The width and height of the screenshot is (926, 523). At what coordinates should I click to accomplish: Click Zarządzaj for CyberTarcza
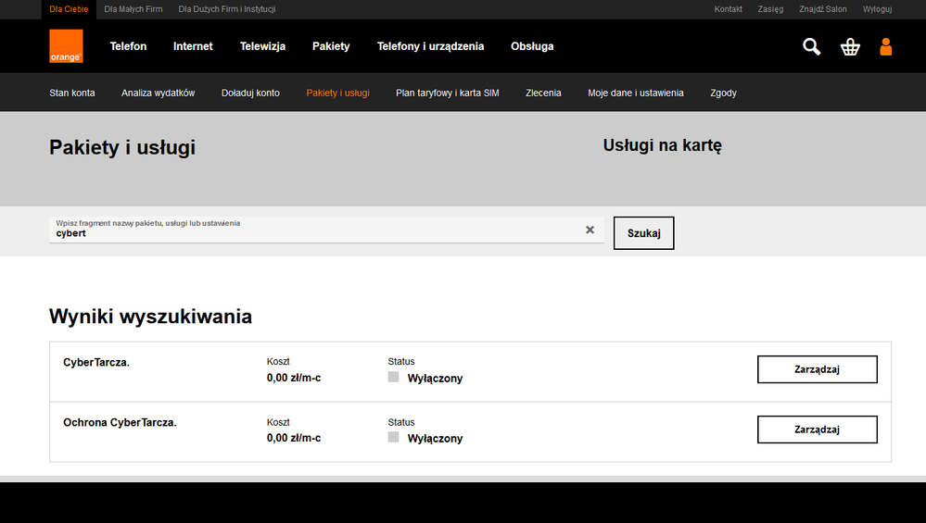(x=817, y=369)
